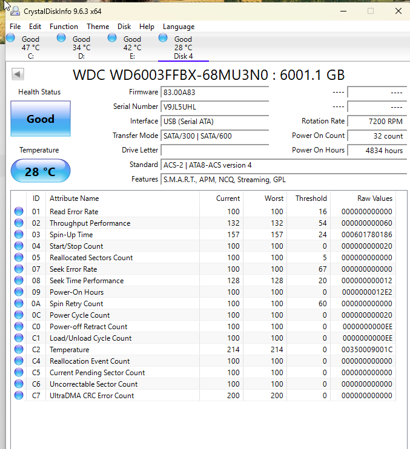This screenshot has width=410, height=449.
Task: Click the Interface field USB (Serial ATA)
Action: coord(214,122)
